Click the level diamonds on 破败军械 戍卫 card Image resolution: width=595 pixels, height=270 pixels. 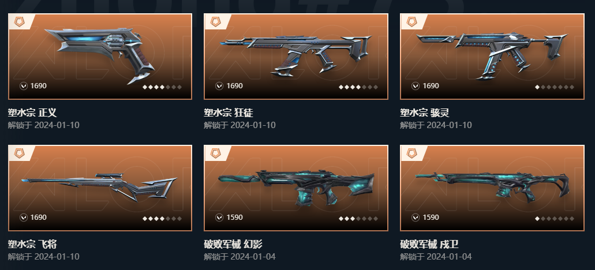(x=555, y=219)
